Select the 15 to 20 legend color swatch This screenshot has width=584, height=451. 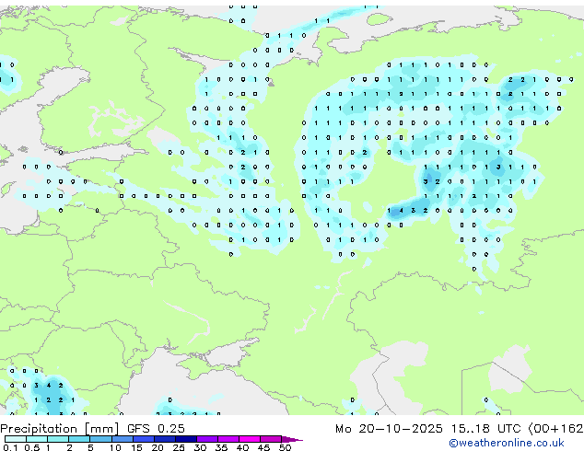pyautogui.click(x=144, y=439)
